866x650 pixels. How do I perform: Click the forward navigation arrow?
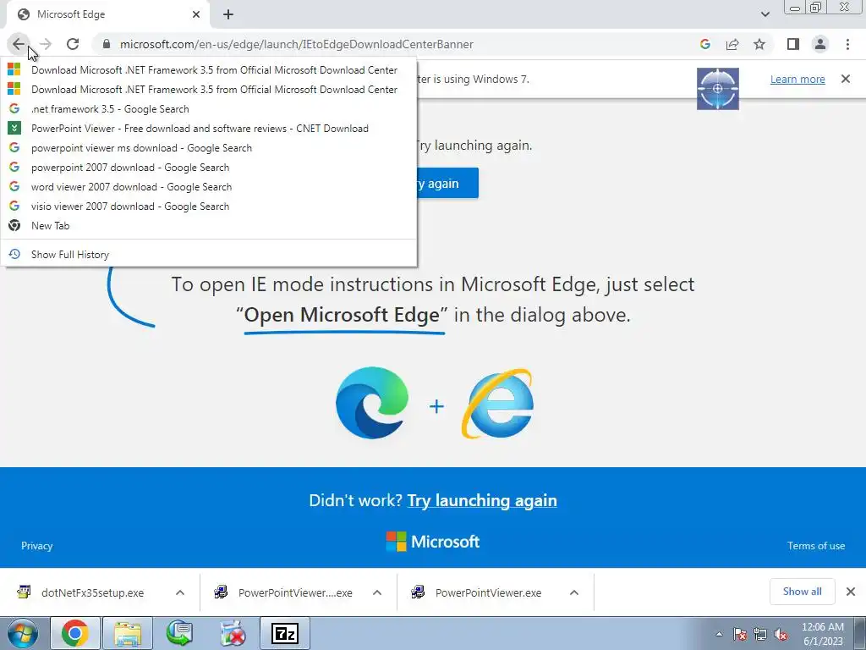pyautogui.click(x=46, y=44)
